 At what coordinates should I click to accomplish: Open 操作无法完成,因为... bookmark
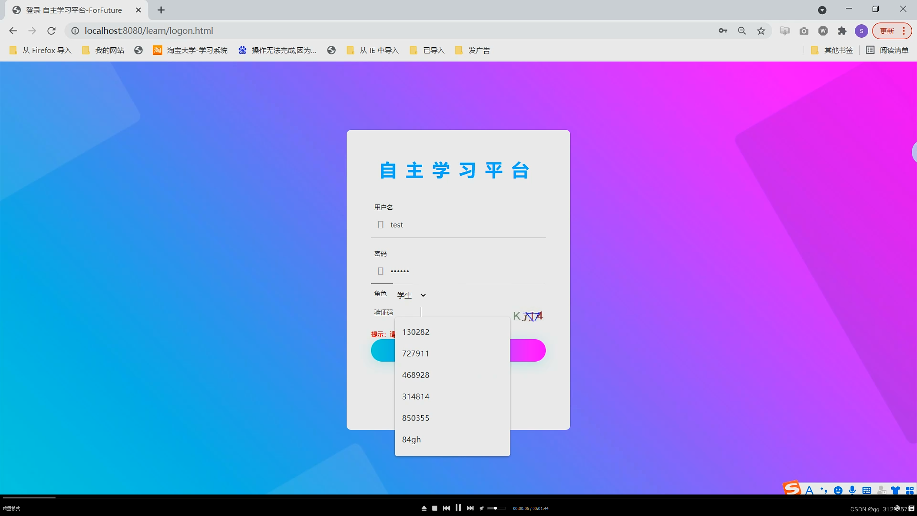[x=278, y=50]
